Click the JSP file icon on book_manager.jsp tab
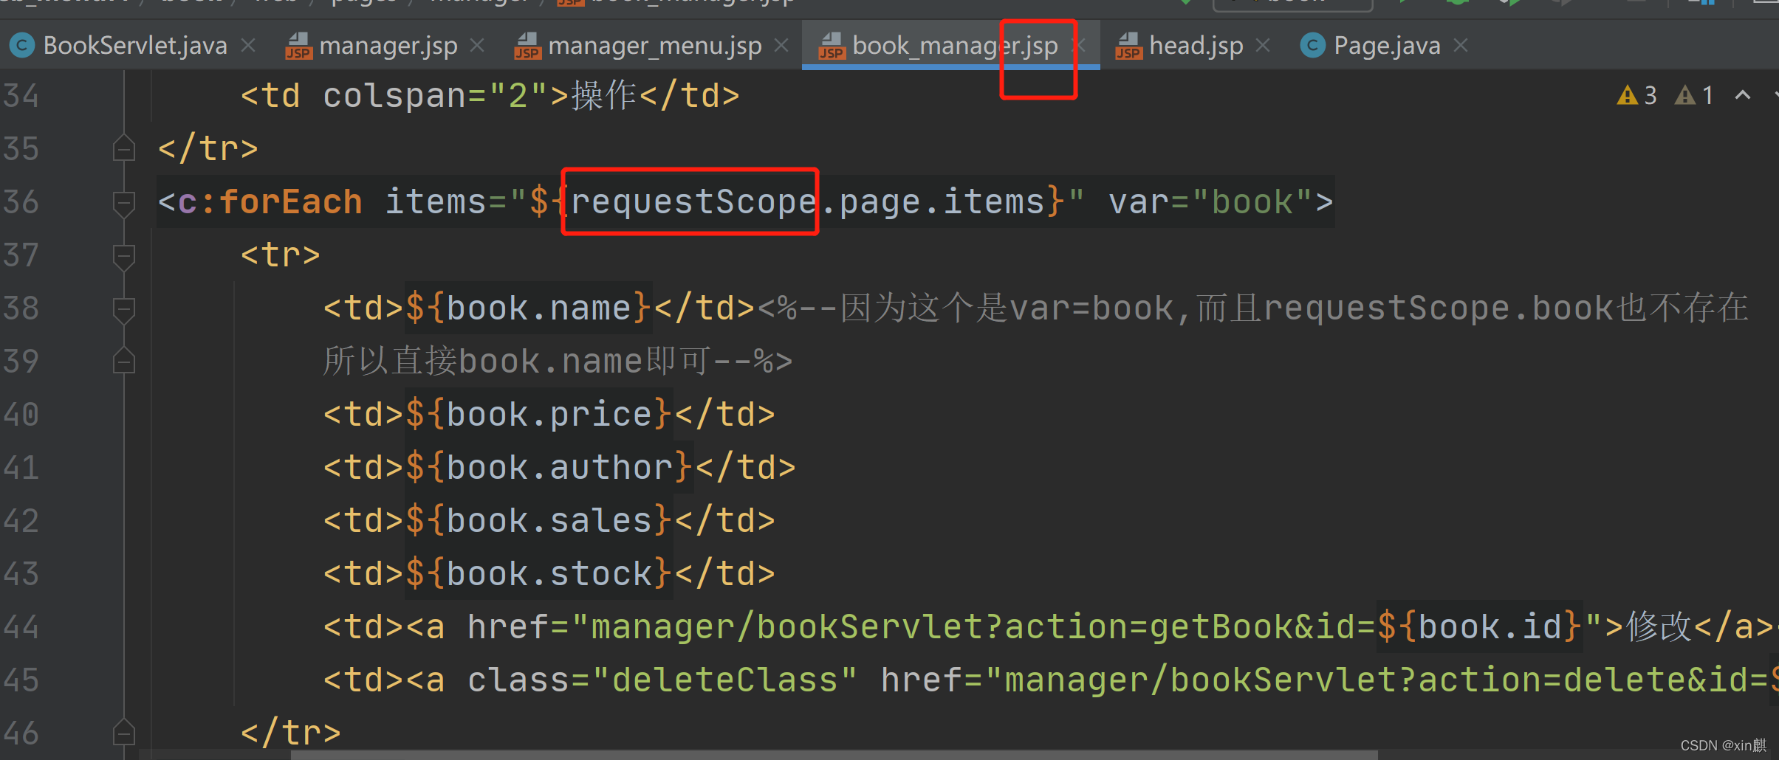Screen dimensions: 1779x760 [x=832, y=46]
